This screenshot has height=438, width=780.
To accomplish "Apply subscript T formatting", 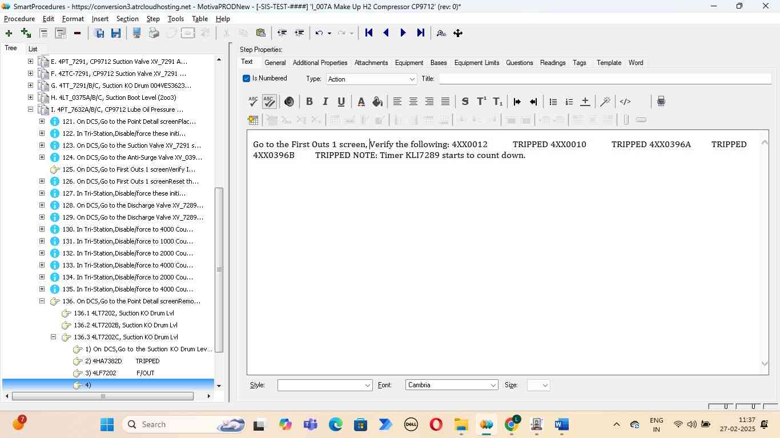I will point(497,102).
